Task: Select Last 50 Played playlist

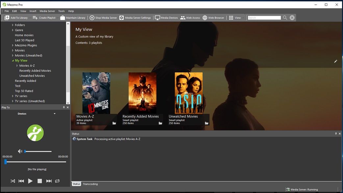Action: click(24, 40)
